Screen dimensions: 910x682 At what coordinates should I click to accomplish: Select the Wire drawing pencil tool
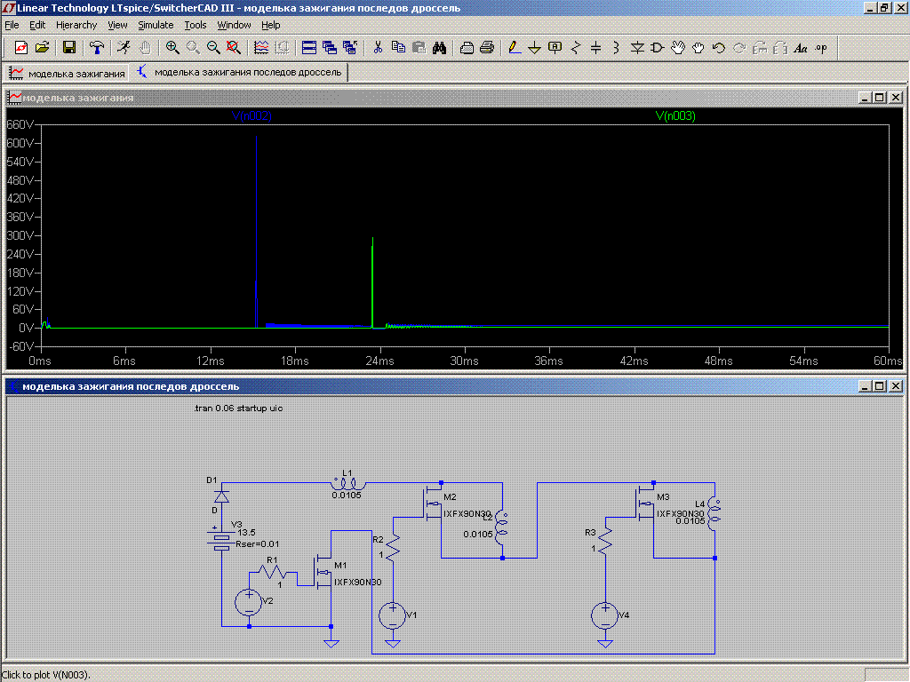pyautogui.click(x=514, y=48)
